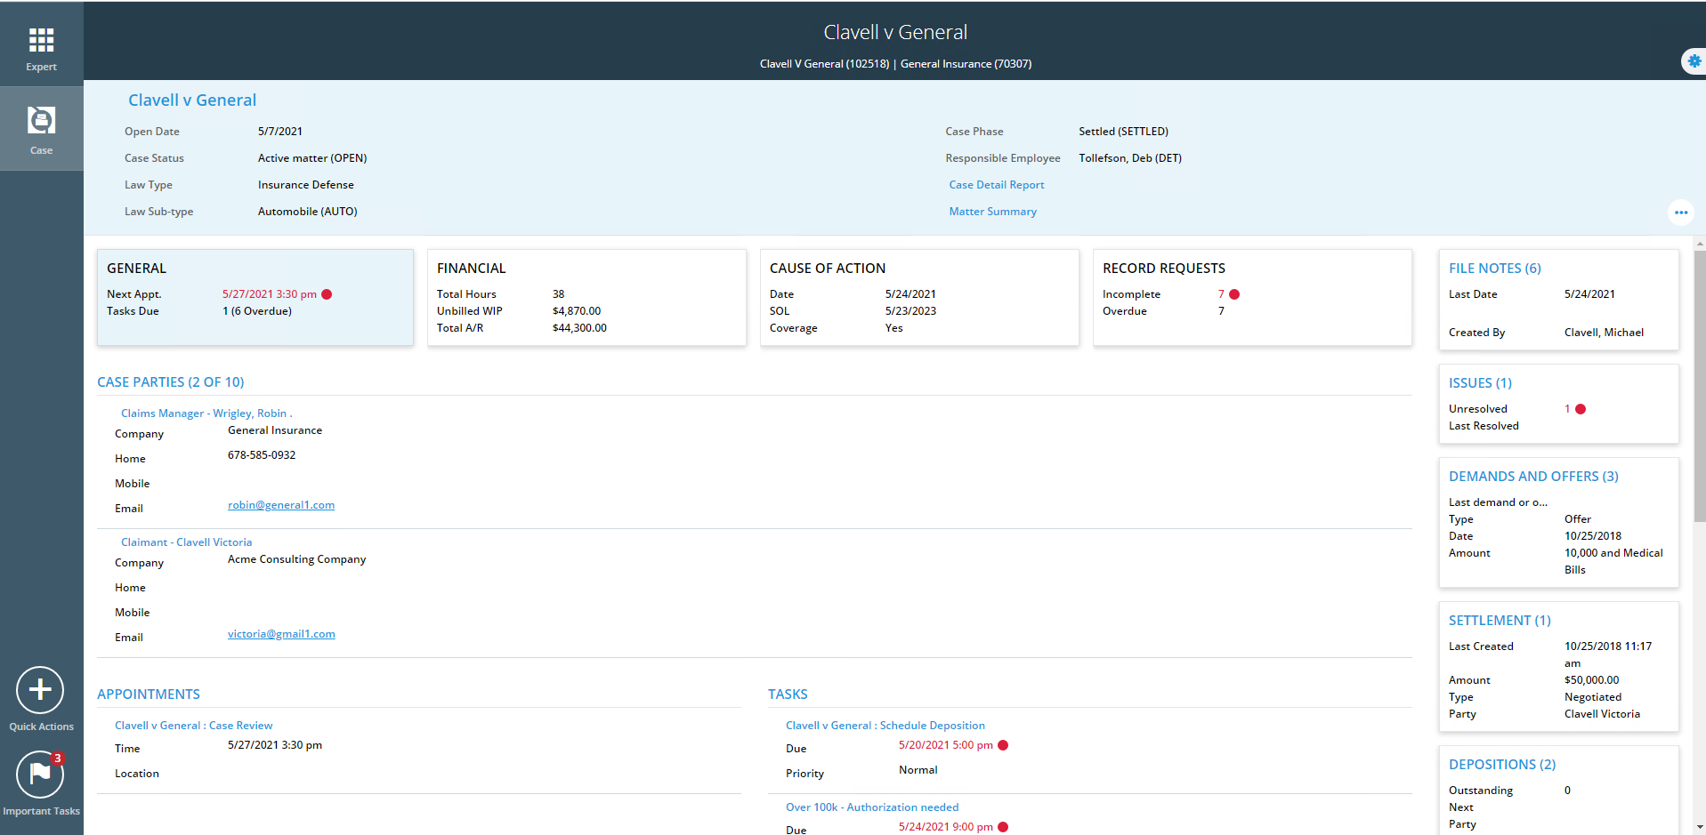Open the Case Detail Report link
Viewport: 1706px width, 835px height.
point(996,184)
